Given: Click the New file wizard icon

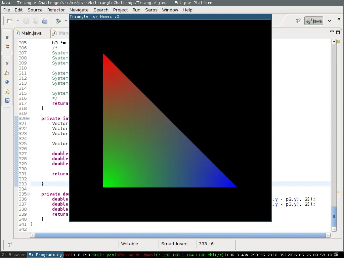Looking at the screenshot, I should (x=9, y=21).
